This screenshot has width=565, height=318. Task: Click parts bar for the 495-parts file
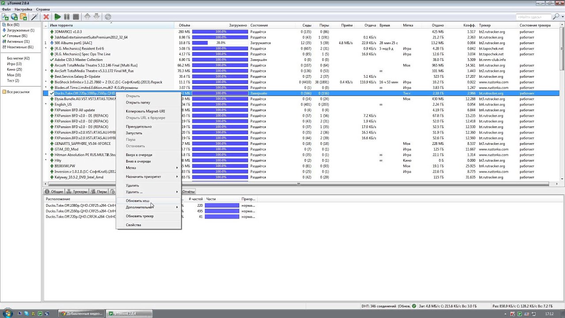point(222,211)
